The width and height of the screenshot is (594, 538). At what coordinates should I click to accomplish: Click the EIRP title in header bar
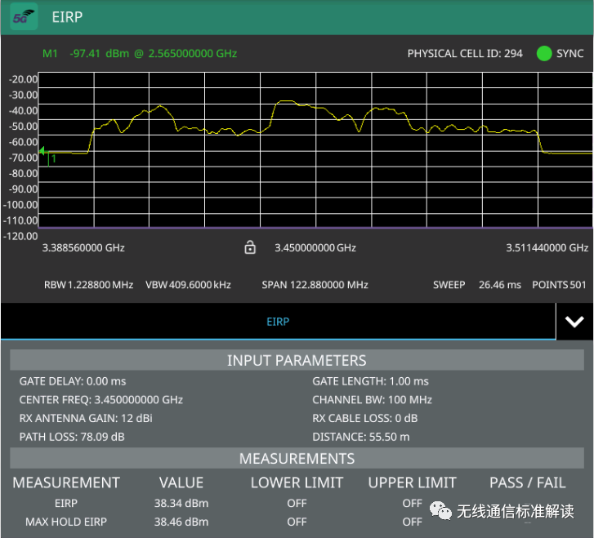tap(67, 17)
